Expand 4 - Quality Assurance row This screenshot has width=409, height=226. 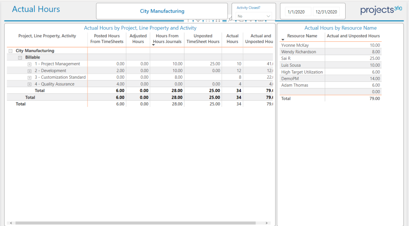[x=29, y=84]
